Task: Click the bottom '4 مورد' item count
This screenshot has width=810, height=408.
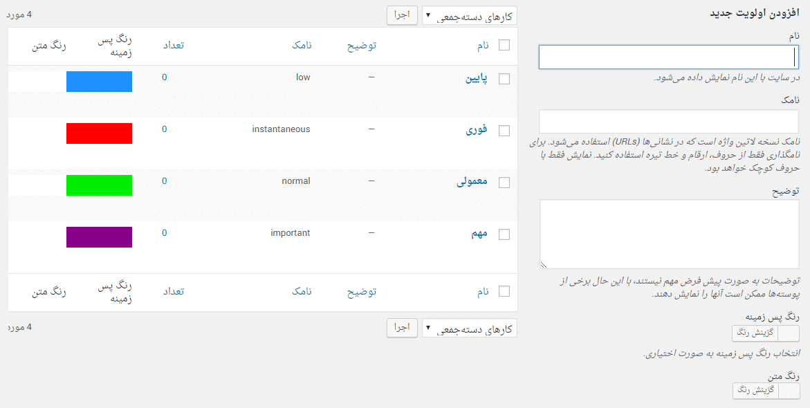Action: point(19,327)
